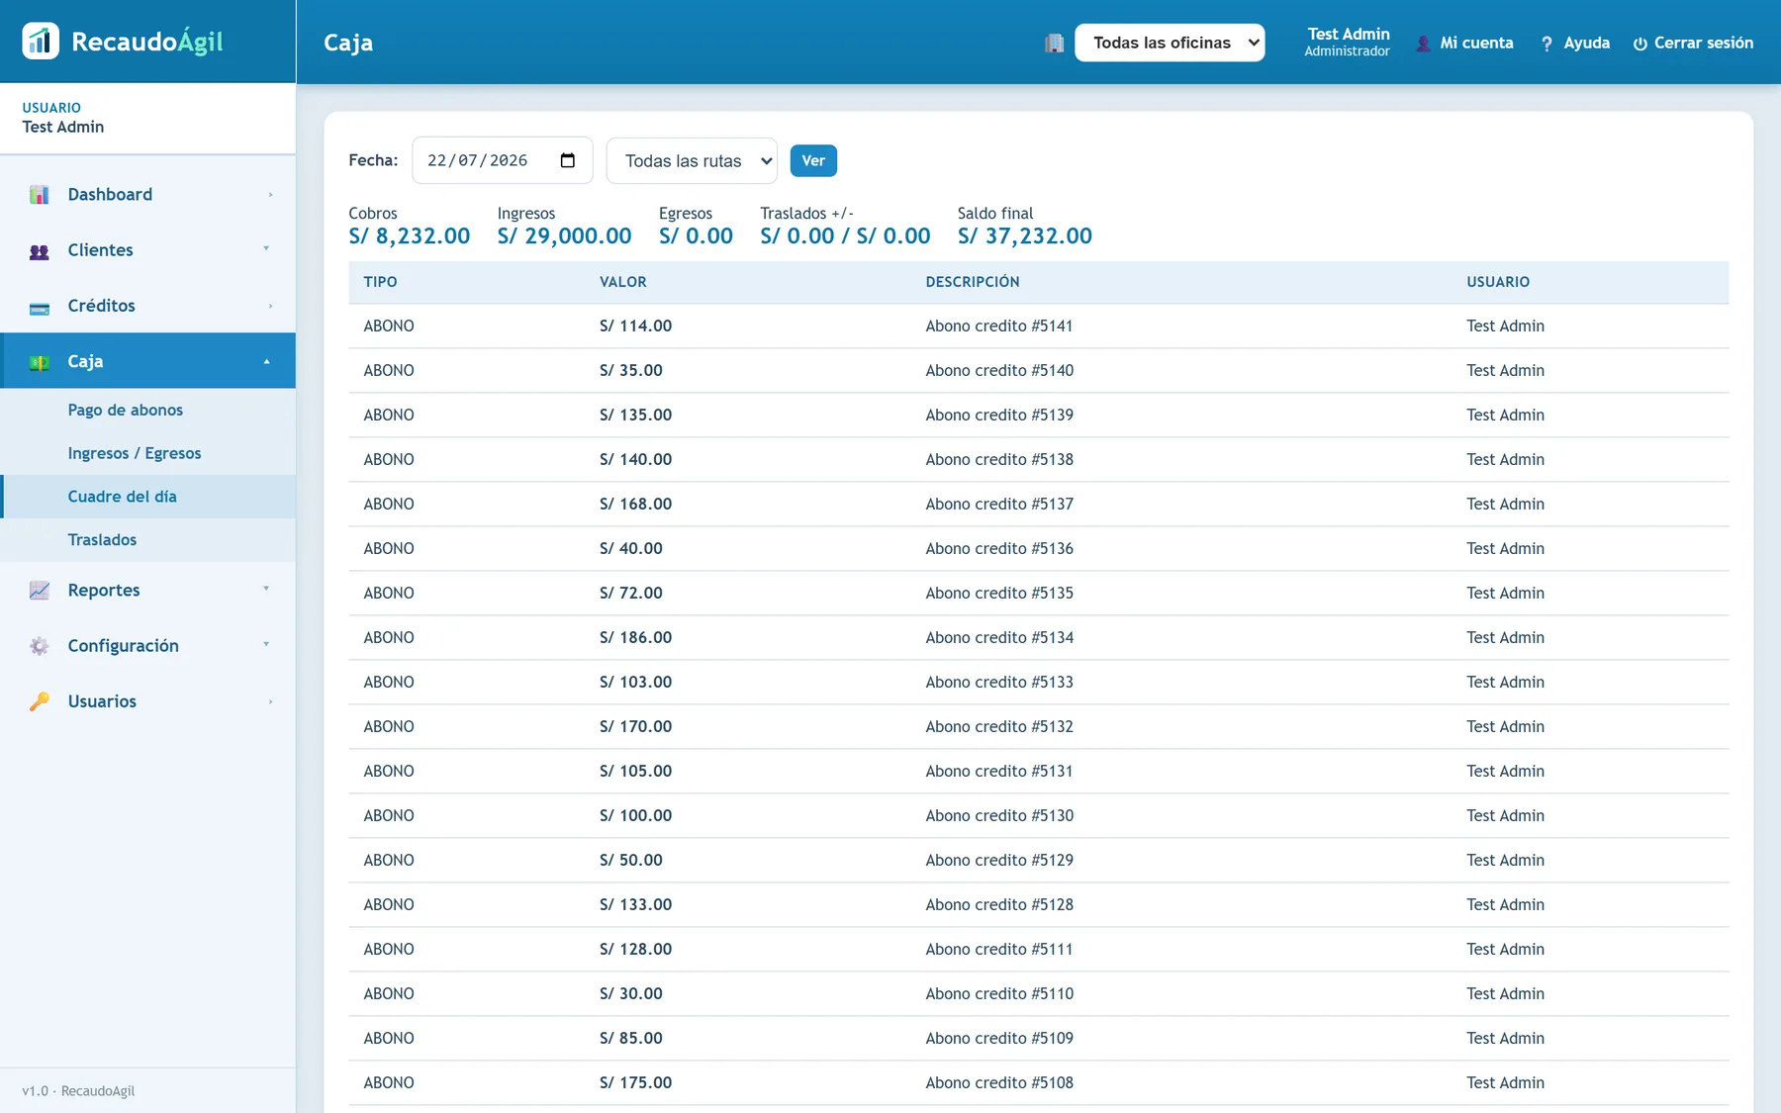1781x1113 pixels.
Task: Select Ingresos / Egresos submenu item
Action: pyautogui.click(x=135, y=453)
